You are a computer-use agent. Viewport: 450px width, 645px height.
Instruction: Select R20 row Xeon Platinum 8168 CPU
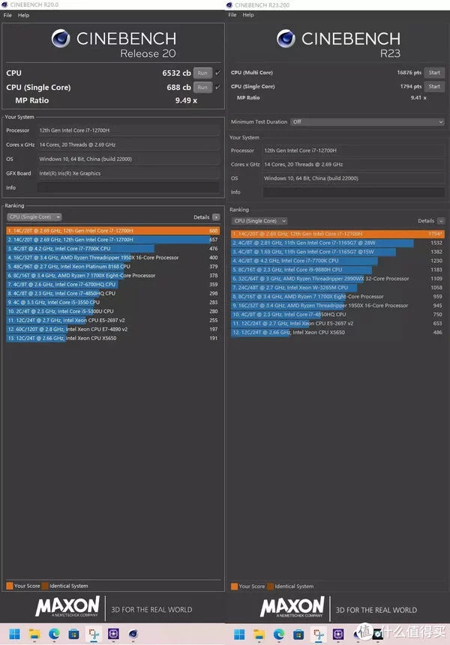pyautogui.click(x=112, y=267)
